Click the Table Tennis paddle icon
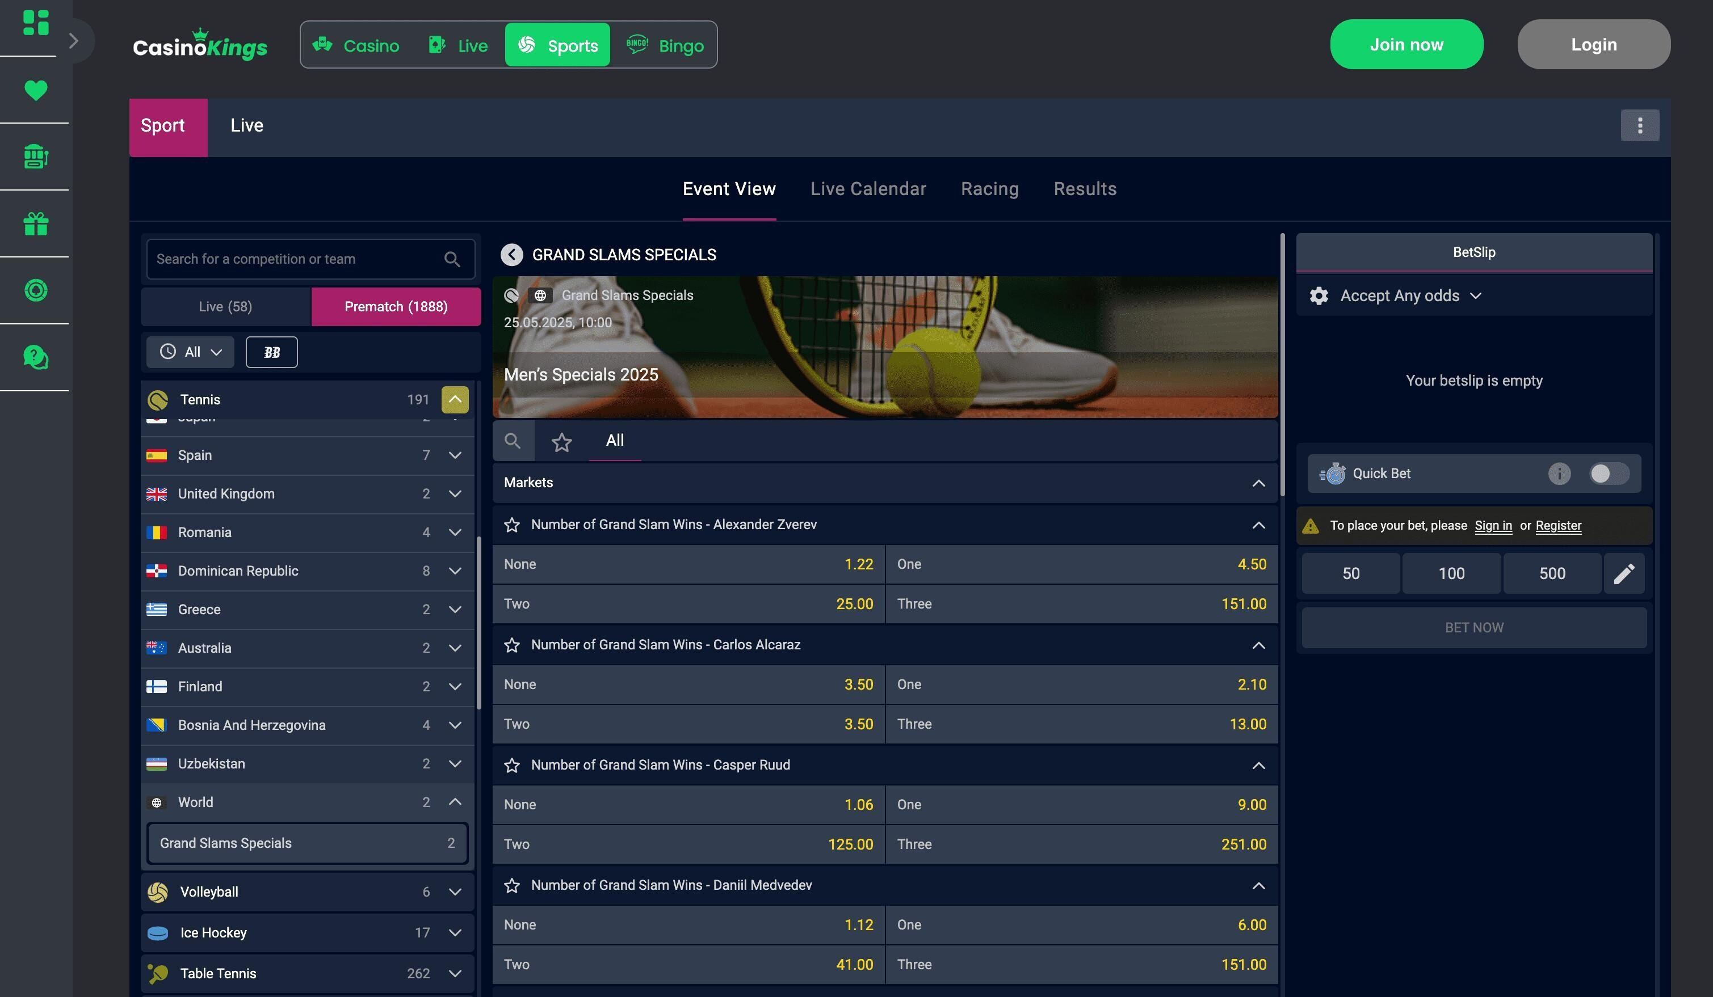 [158, 973]
